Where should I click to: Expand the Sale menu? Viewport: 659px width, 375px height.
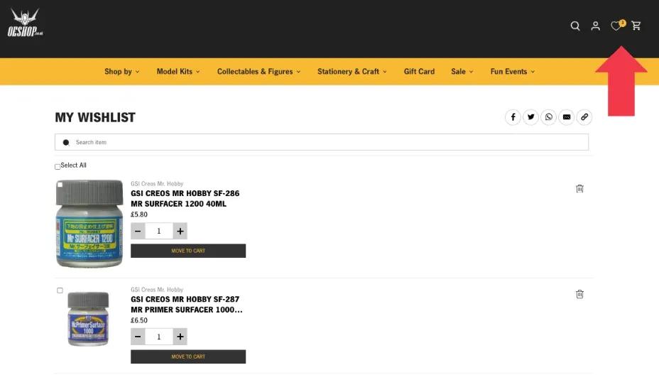pyautogui.click(x=462, y=72)
